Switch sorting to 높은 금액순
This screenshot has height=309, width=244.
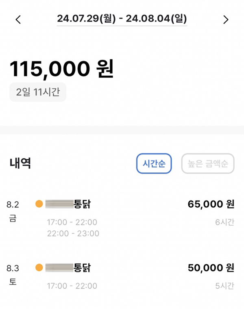click(x=208, y=163)
